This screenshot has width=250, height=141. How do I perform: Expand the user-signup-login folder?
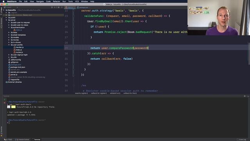pyautogui.click(x=9, y=55)
